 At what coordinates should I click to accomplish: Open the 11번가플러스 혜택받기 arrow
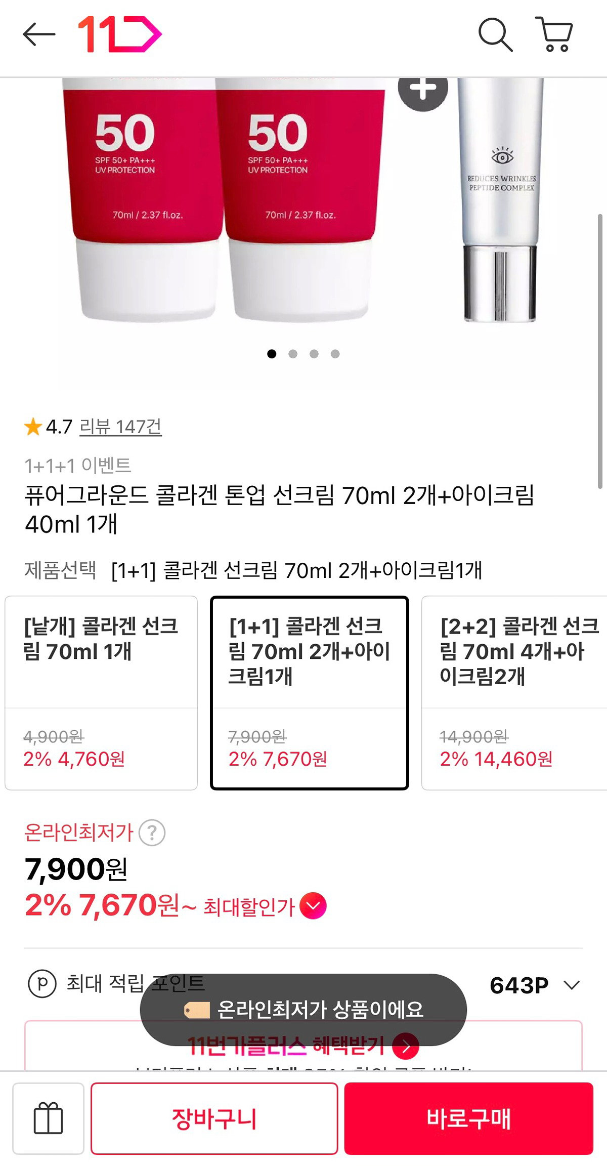406,1047
